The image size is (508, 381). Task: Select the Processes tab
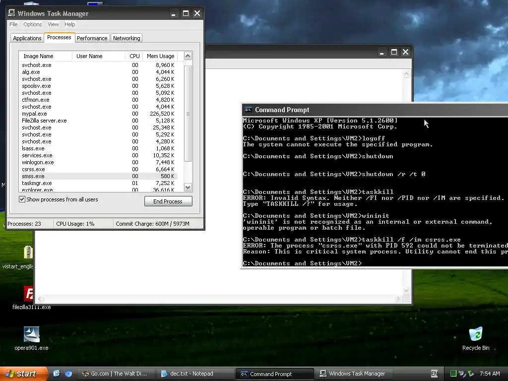pos(59,37)
